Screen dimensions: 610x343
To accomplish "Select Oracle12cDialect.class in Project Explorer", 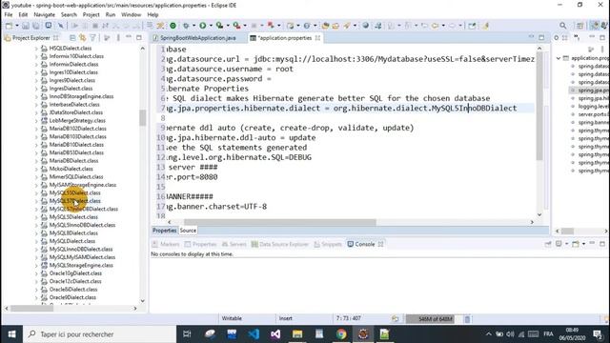I will [75, 281].
